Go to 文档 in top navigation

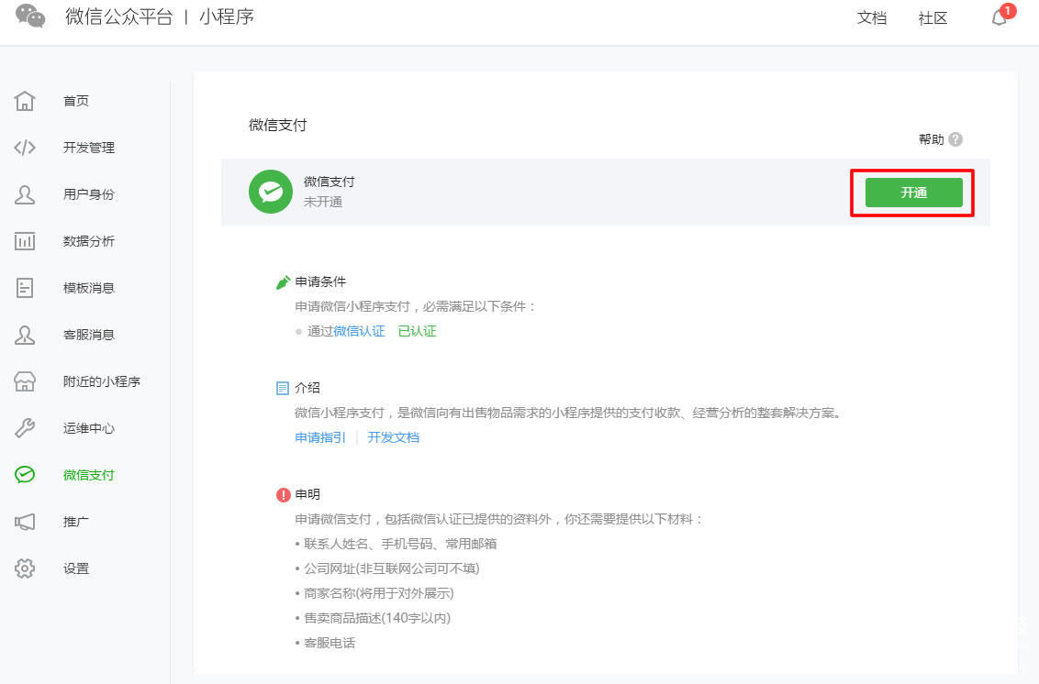(x=871, y=18)
